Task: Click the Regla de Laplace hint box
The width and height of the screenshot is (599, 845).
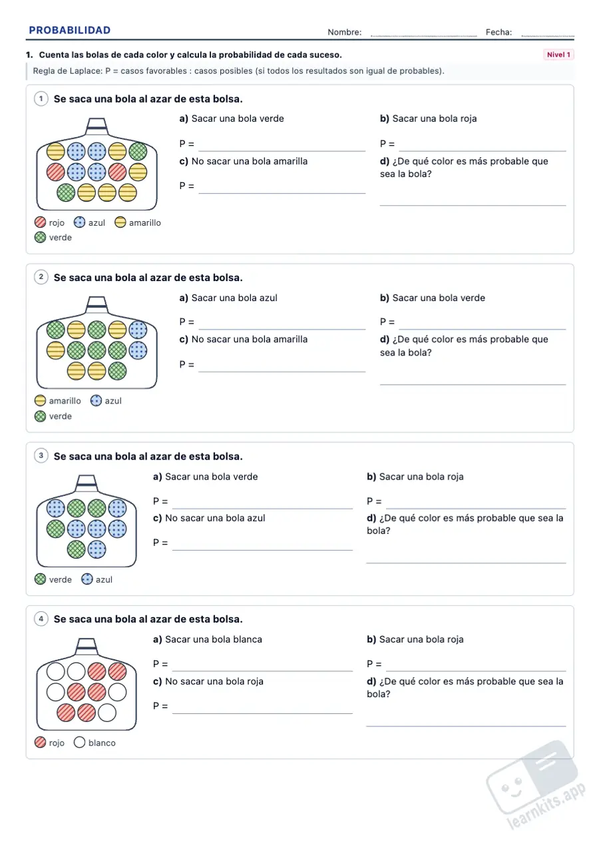Action: point(299,71)
